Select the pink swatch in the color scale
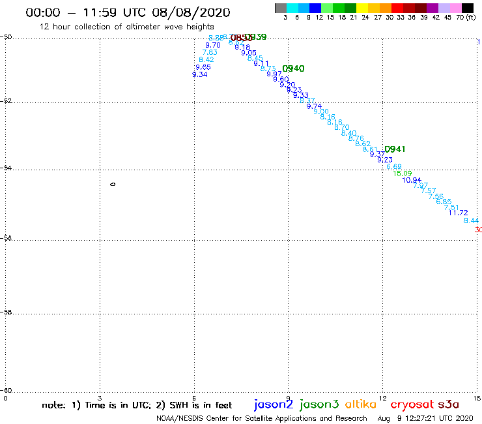The width and height of the screenshot is (482, 424). tap(456, 8)
